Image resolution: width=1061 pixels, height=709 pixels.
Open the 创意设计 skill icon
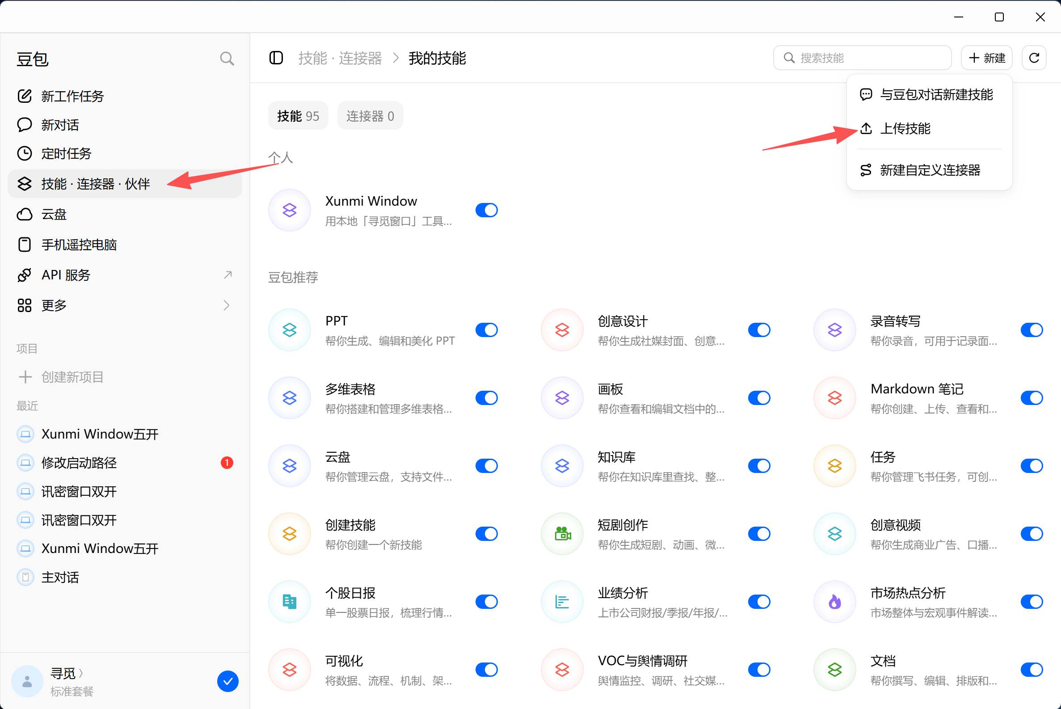[x=562, y=330]
